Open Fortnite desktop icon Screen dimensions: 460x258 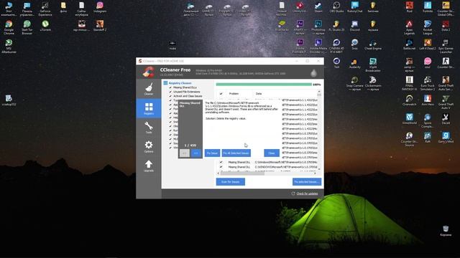click(x=428, y=7)
